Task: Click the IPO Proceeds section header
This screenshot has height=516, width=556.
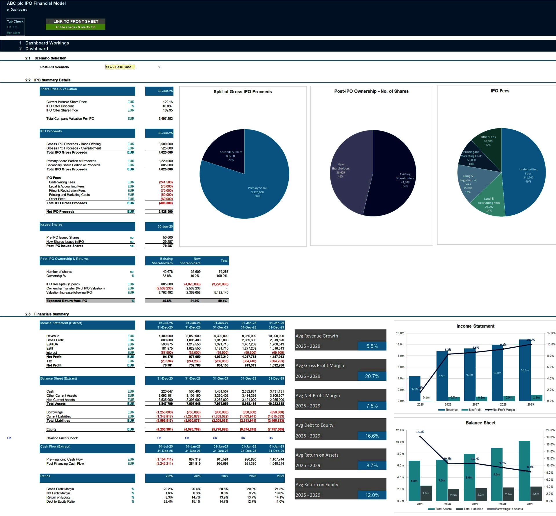Action: tap(87, 133)
